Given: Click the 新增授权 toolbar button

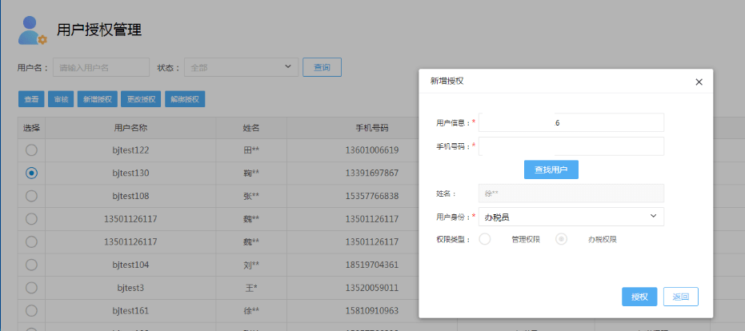Looking at the screenshot, I should (x=97, y=99).
